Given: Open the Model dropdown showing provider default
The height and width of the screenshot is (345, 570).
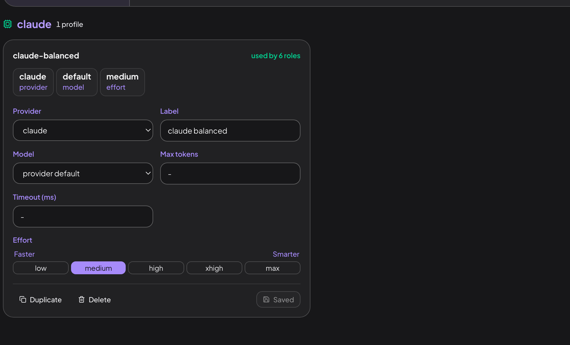Looking at the screenshot, I should pyautogui.click(x=83, y=173).
